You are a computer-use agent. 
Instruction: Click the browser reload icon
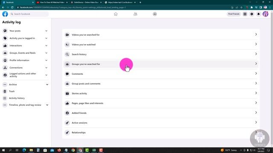pyautogui.click(x=12, y=8)
